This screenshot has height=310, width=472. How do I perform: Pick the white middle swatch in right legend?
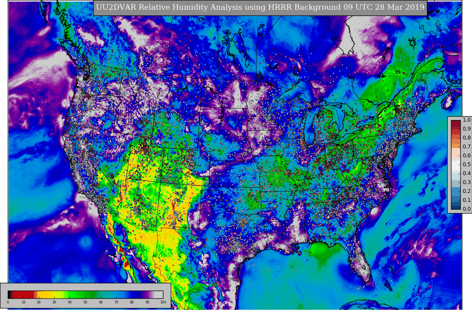[x=456, y=165]
